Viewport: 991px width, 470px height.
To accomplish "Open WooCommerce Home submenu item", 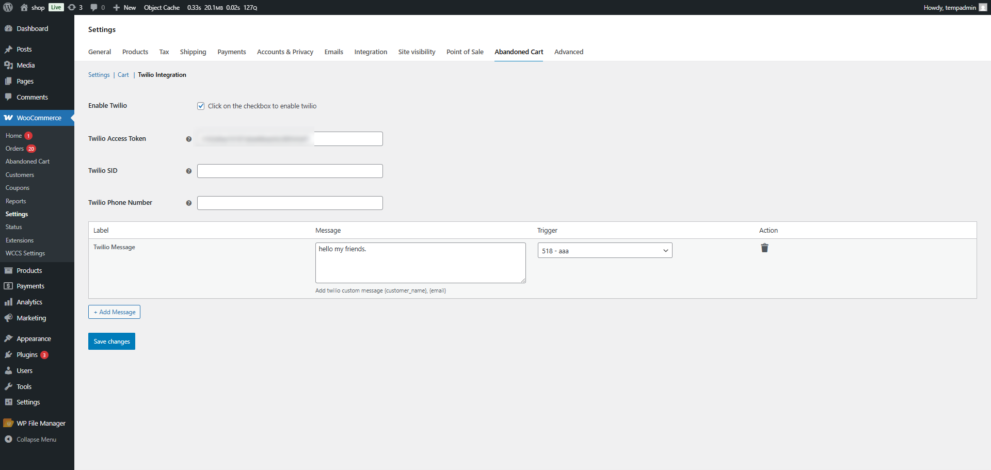I will (13, 136).
